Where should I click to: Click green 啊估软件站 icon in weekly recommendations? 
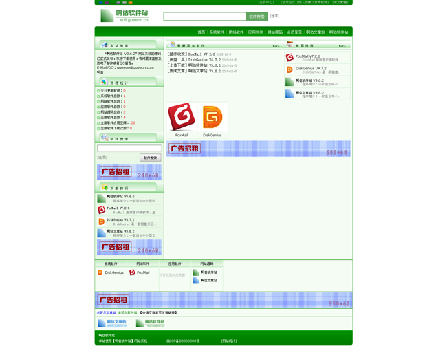coord(290,82)
